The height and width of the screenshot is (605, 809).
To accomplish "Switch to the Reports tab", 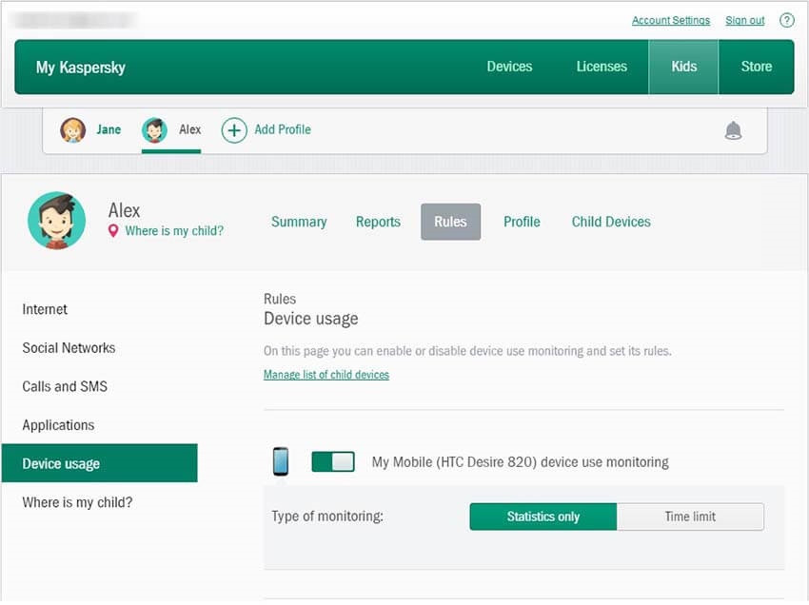I will point(378,222).
